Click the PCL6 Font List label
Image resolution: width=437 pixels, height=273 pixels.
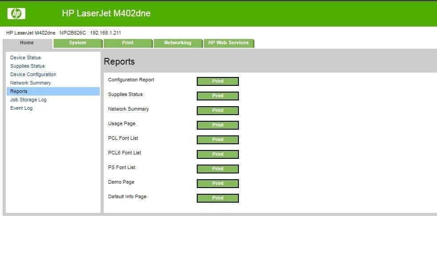(125, 153)
